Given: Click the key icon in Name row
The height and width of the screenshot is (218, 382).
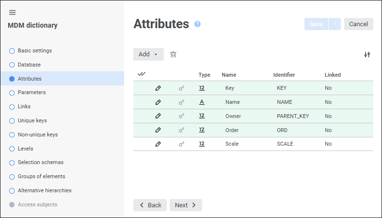Looking at the screenshot, I should pos(181,102).
